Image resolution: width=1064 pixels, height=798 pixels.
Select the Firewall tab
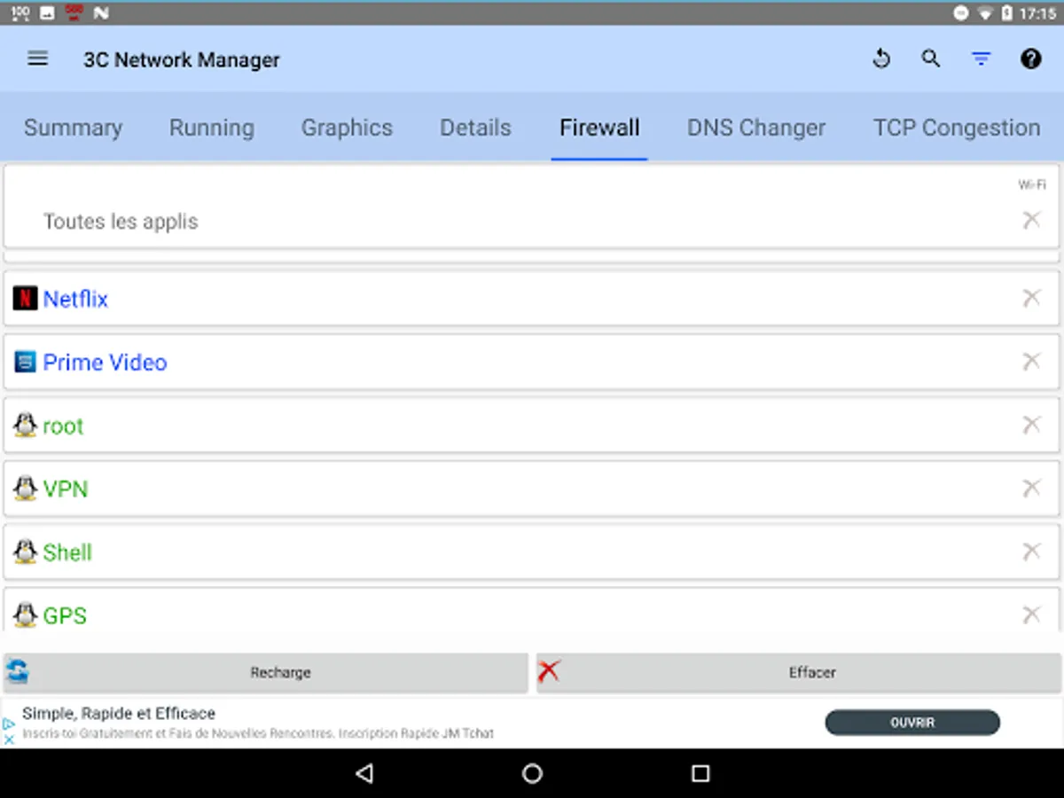(x=599, y=128)
